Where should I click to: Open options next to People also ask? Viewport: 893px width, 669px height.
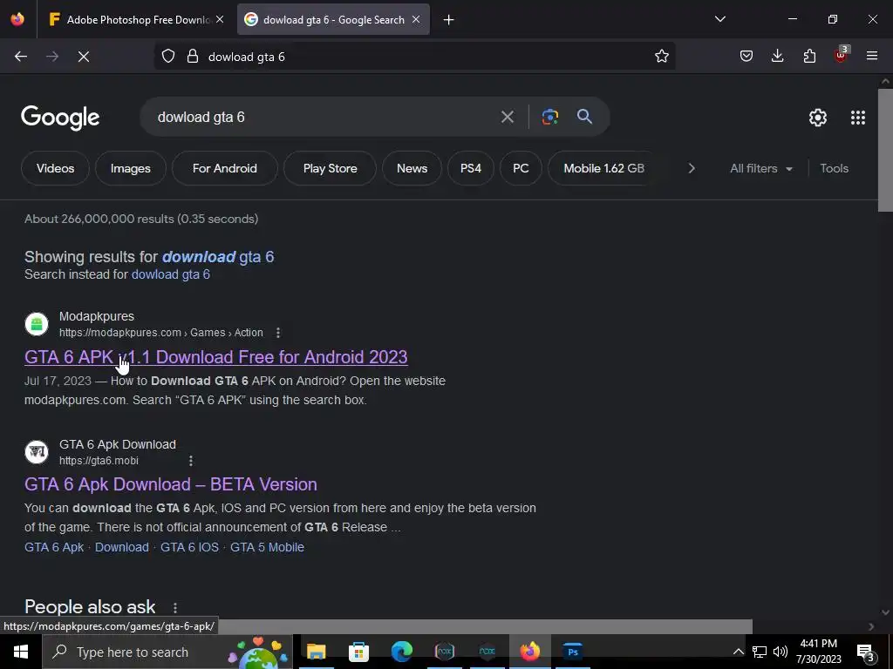174,608
